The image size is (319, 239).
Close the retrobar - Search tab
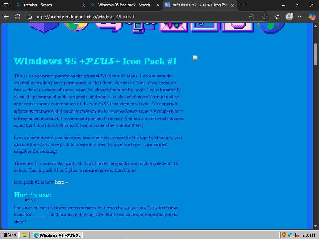click(83, 5)
